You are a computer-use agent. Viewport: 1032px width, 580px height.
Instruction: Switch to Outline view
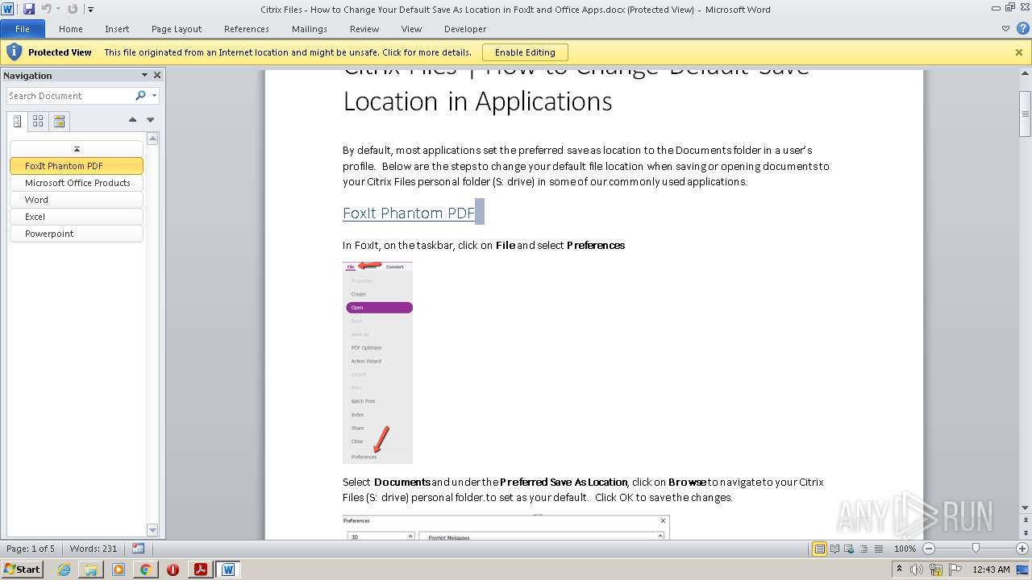click(863, 549)
